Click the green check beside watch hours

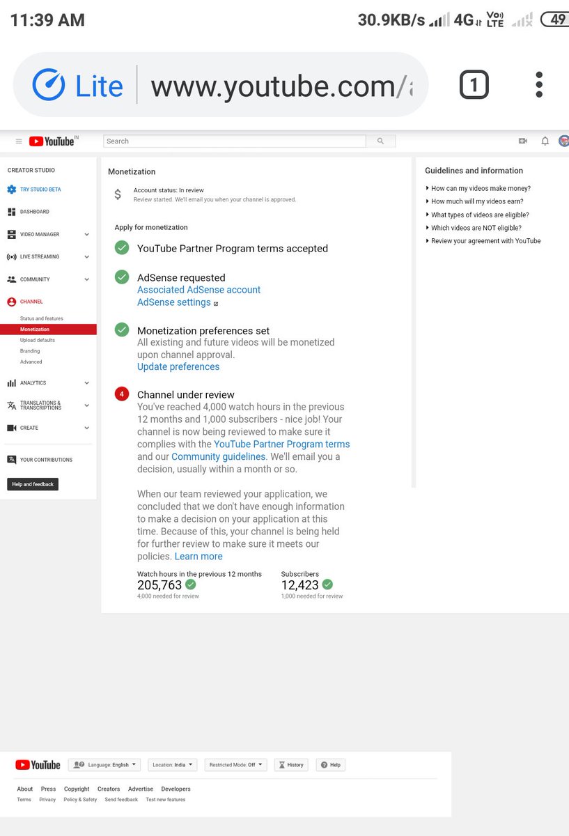191,585
